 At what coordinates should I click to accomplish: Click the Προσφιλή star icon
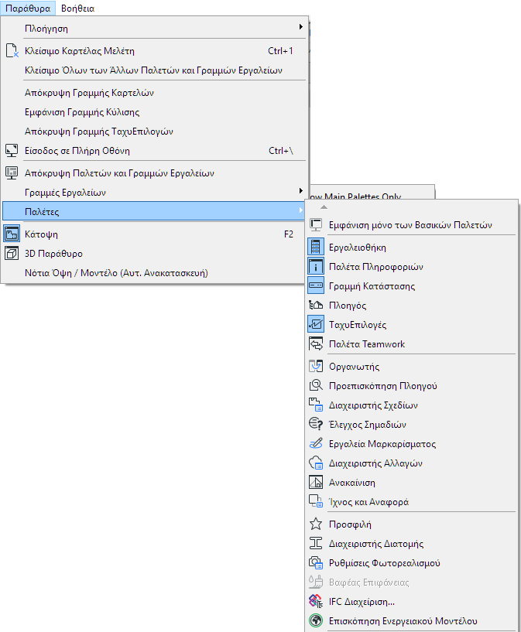pos(316,524)
